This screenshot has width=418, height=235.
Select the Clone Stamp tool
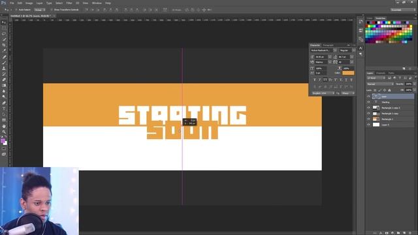[4, 68]
